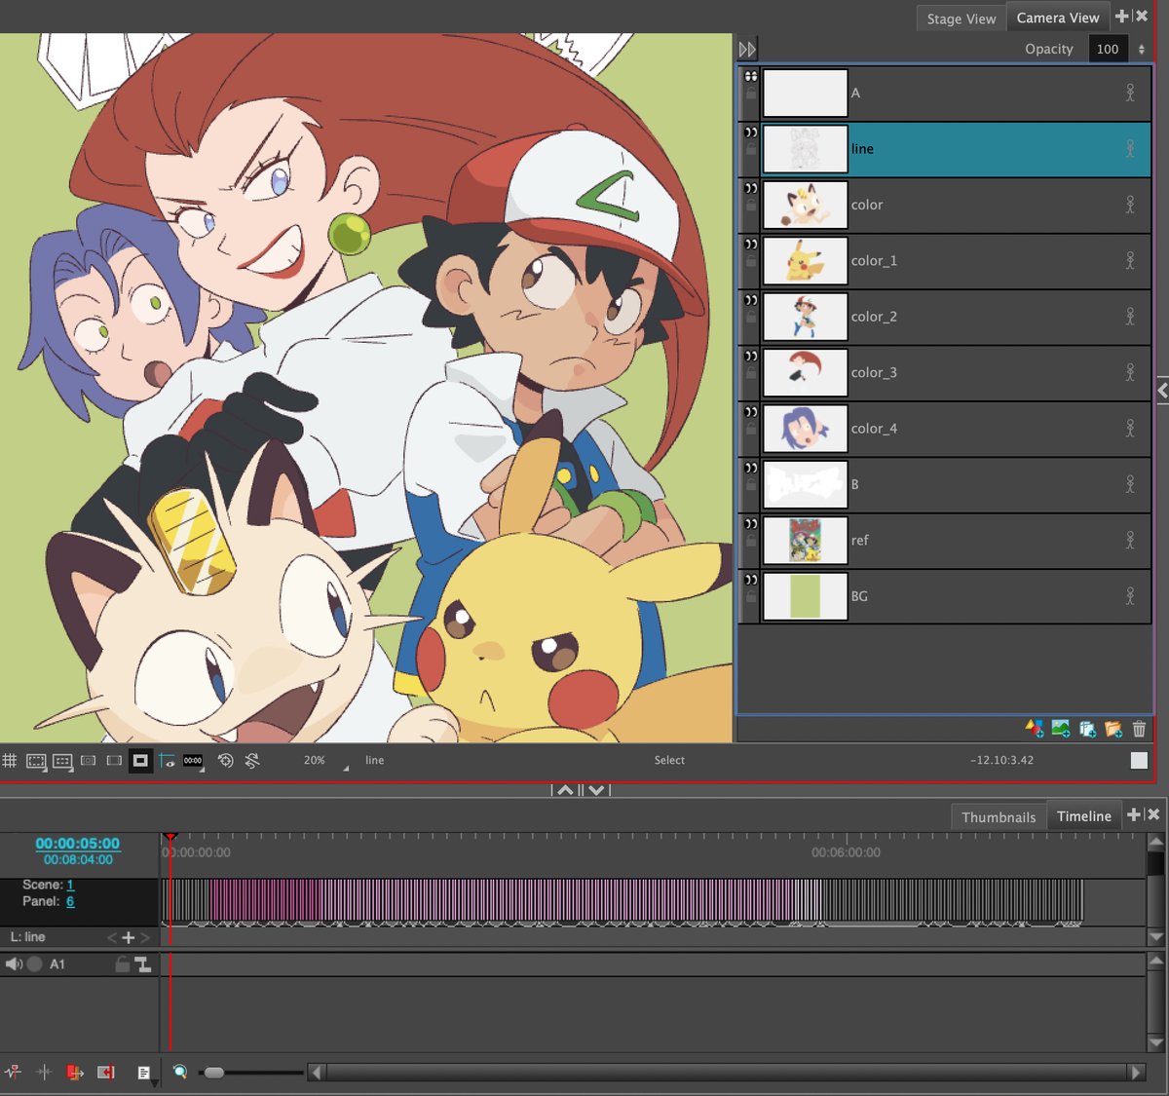Viewport: 1169px width, 1096px height.
Task: Hide the line layer with its eye toggle
Action: tap(751, 132)
